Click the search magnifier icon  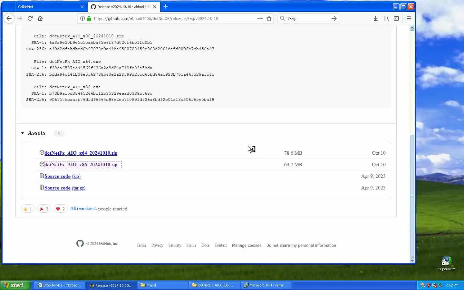click(x=282, y=18)
